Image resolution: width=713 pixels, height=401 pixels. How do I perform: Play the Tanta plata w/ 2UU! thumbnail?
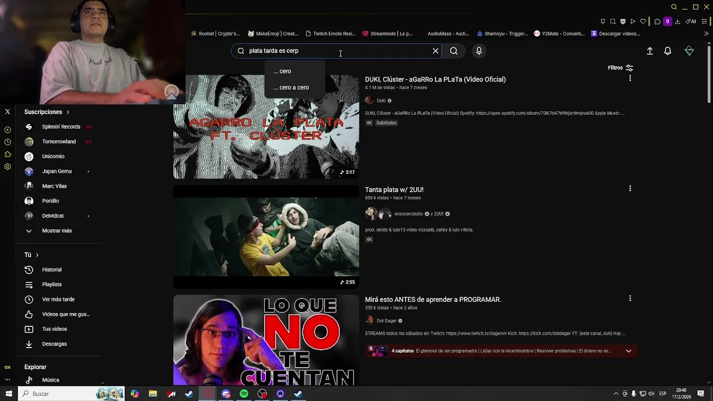pyautogui.click(x=266, y=237)
